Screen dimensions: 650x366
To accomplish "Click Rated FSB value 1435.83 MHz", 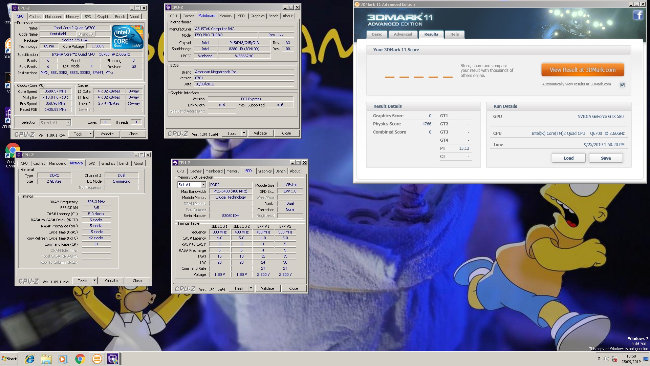I will click(x=56, y=109).
